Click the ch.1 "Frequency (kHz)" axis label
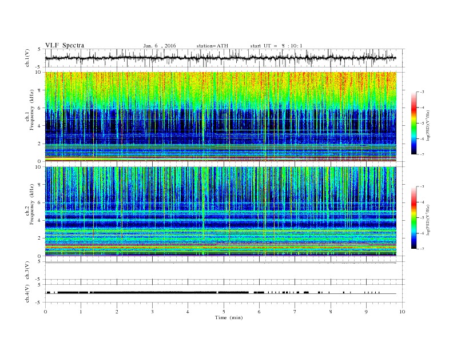 pyautogui.click(x=32, y=110)
